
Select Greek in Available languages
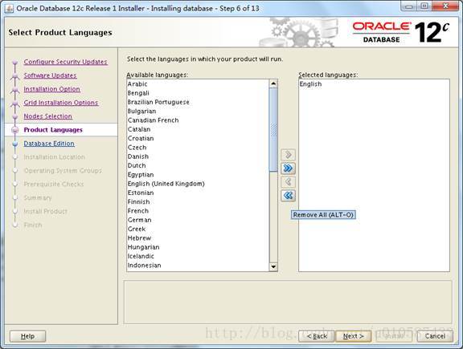coord(198,229)
